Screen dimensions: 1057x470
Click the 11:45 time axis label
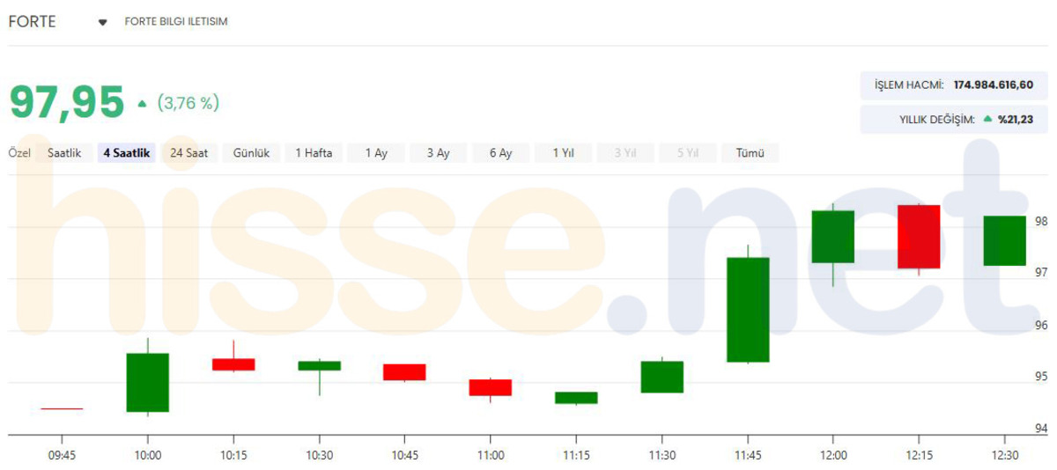click(x=748, y=455)
